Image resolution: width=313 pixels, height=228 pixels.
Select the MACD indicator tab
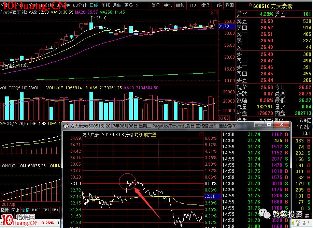coord(36,210)
